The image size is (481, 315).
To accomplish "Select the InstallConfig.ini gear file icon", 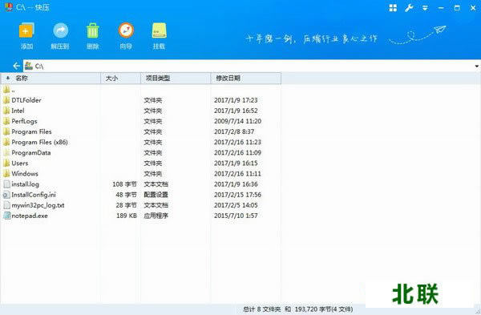I will 6,195.
